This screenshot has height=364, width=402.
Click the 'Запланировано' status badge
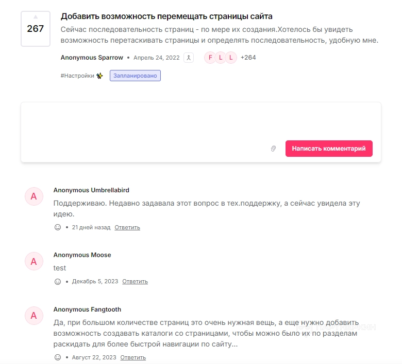(135, 76)
